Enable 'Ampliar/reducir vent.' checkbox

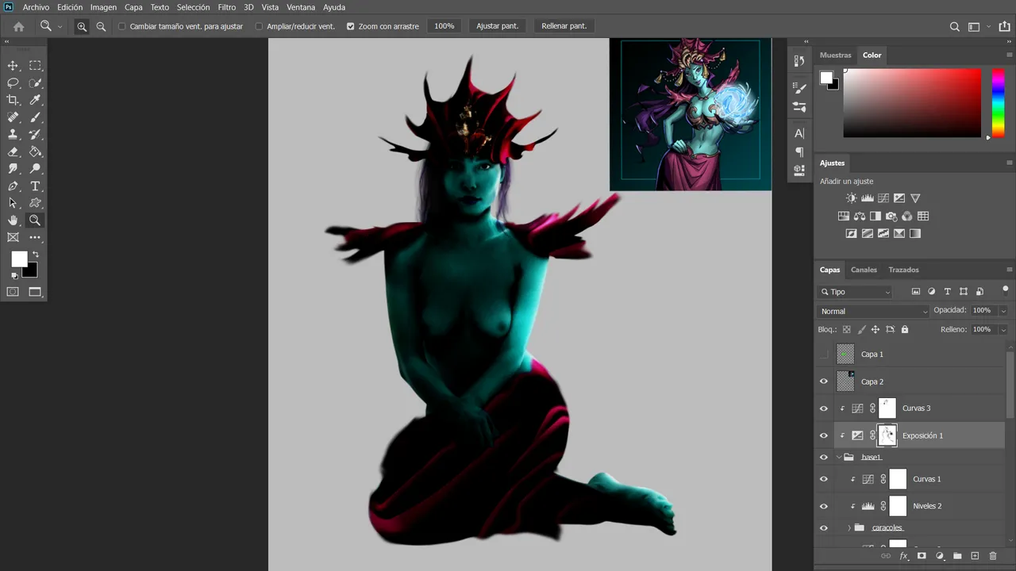[x=259, y=26]
